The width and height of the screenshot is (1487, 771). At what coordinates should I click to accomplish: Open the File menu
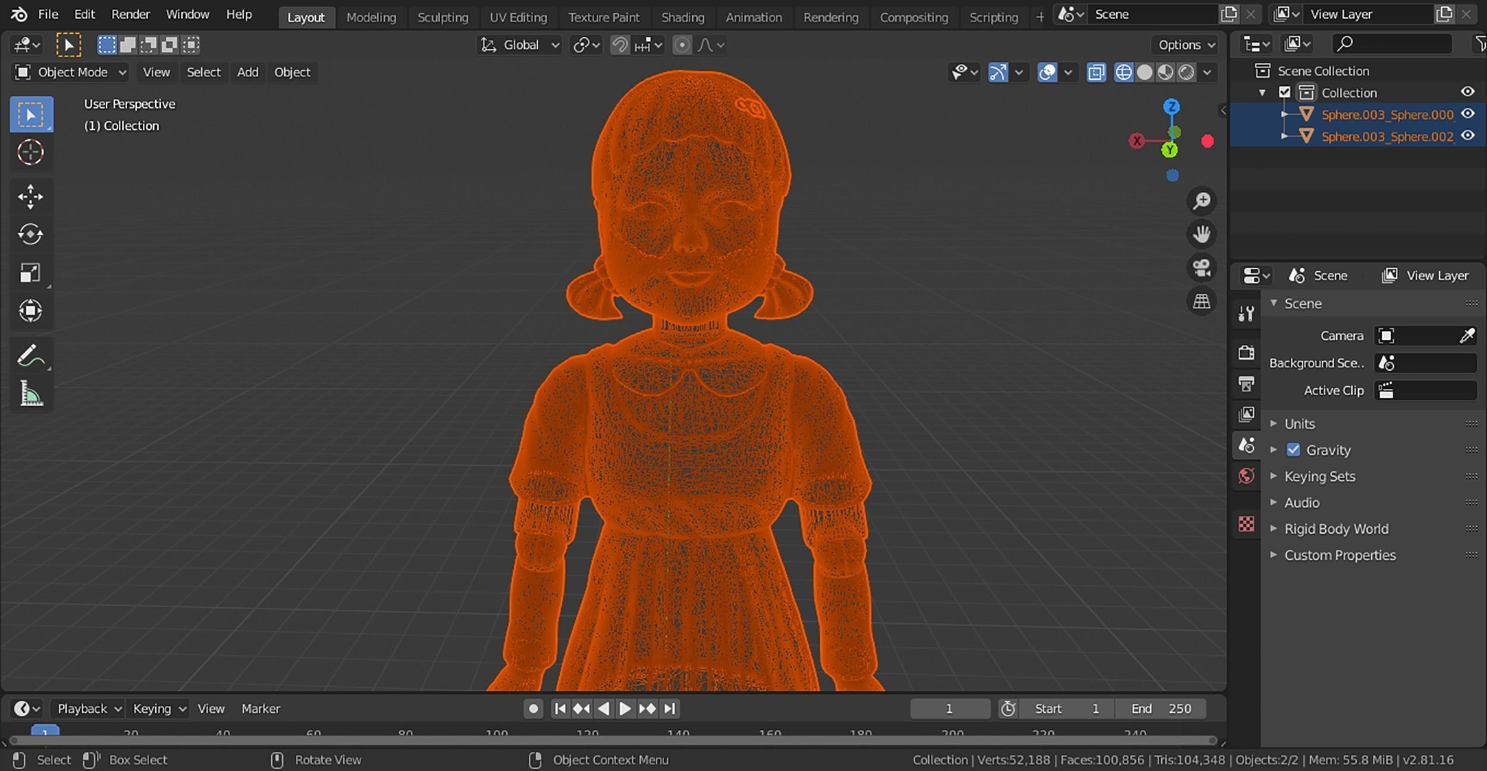pyautogui.click(x=48, y=14)
